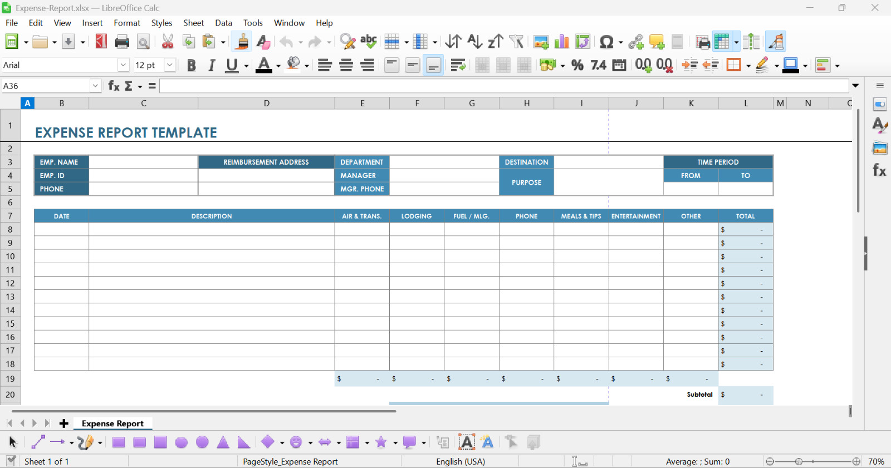Click the Cut scissors icon
891x468 pixels.
(x=168, y=42)
